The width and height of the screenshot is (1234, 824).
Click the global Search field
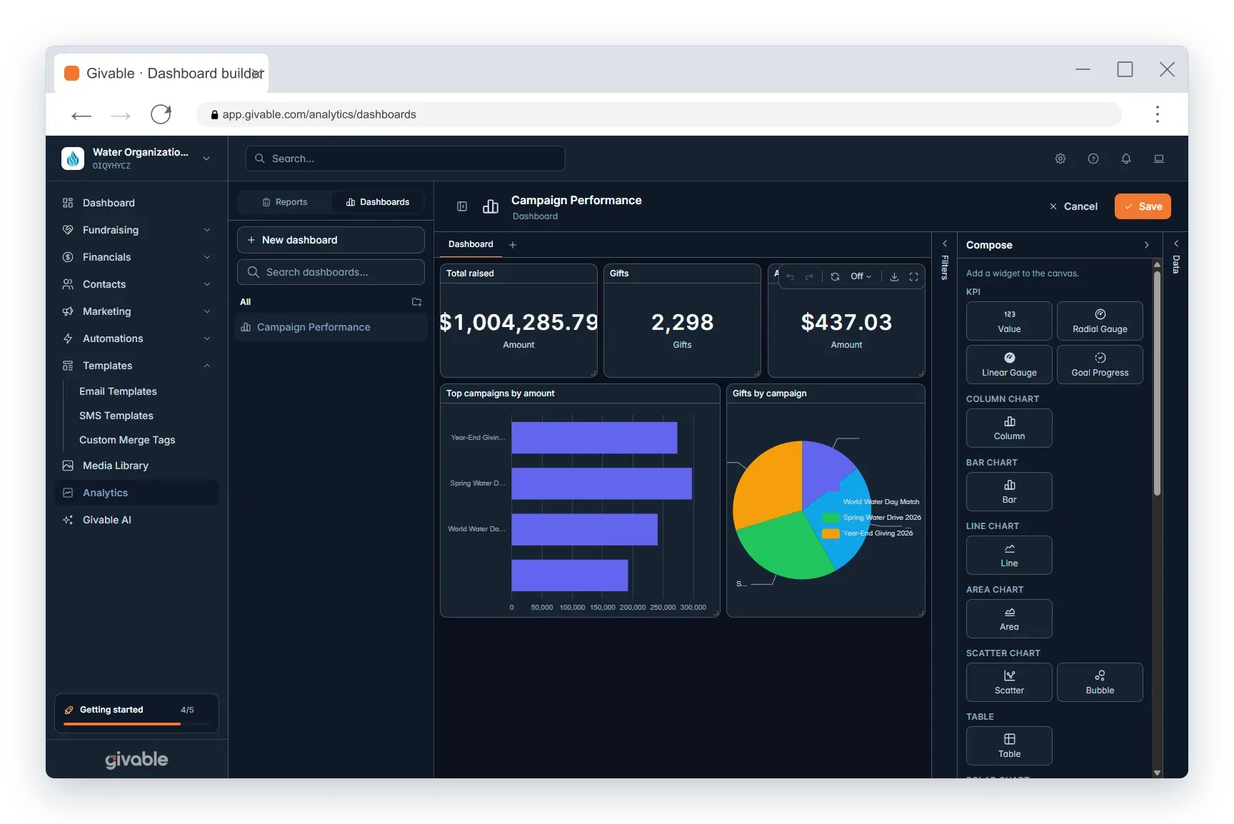(x=405, y=159)
